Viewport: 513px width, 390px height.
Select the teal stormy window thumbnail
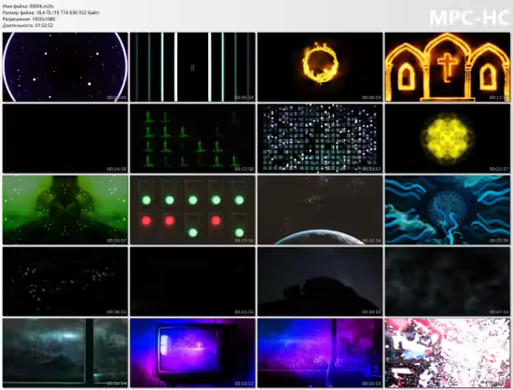[65, 353]
